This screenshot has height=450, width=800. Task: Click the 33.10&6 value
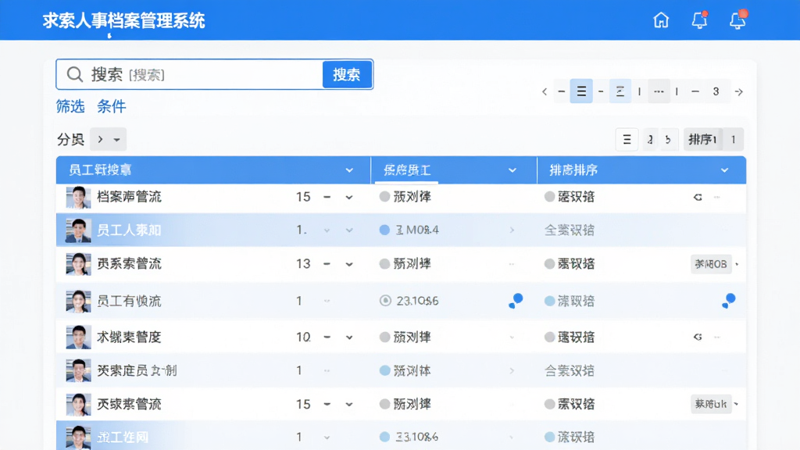tap(417, 437)
